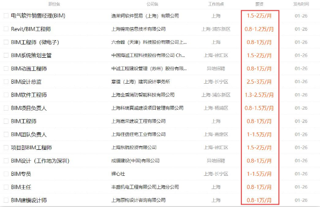Click 异地招聘 in BIM动画工程师 row
The image size is (320, 207).
tap(216, 69)
